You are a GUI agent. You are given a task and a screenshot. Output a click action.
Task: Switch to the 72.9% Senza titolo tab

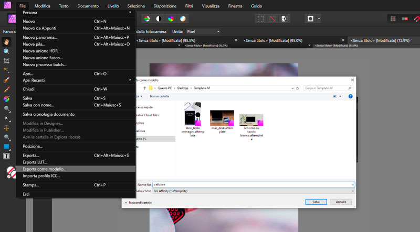[380, 40]
